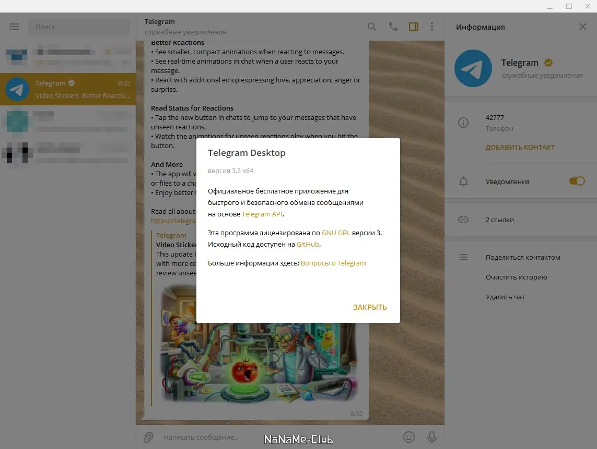Image resolution: width=597 pixels, height=449 pixels.
Task: Click the microphone voice message icon
Action: point(431,437)
